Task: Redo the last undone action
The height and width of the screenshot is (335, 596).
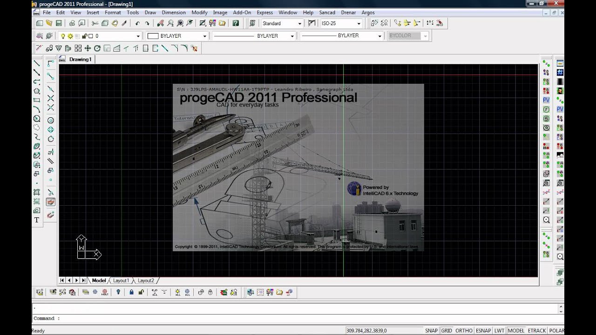Action: [x=147, y=23]
